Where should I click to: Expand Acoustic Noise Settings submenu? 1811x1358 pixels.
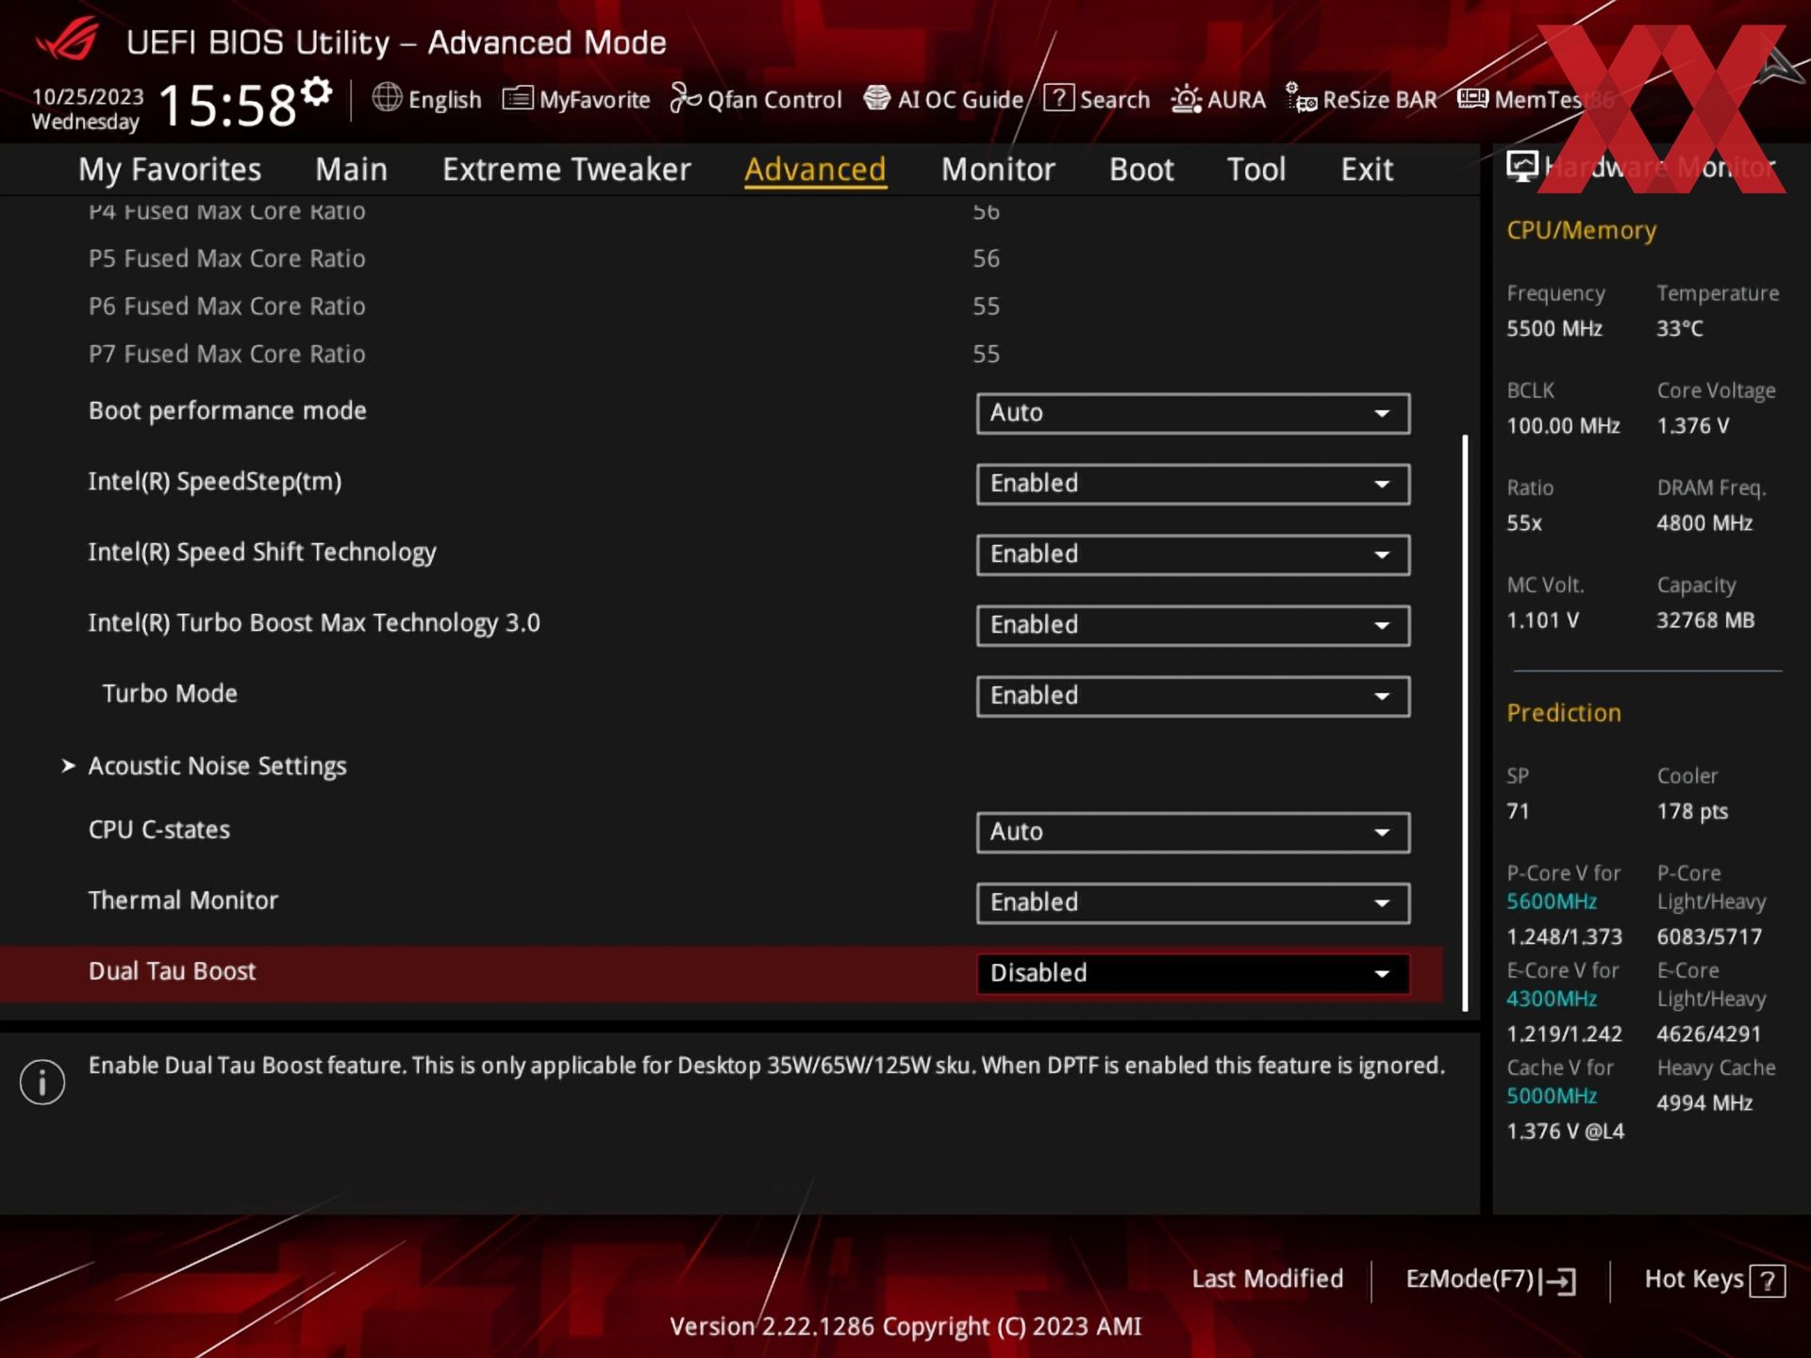coord(217,766)
